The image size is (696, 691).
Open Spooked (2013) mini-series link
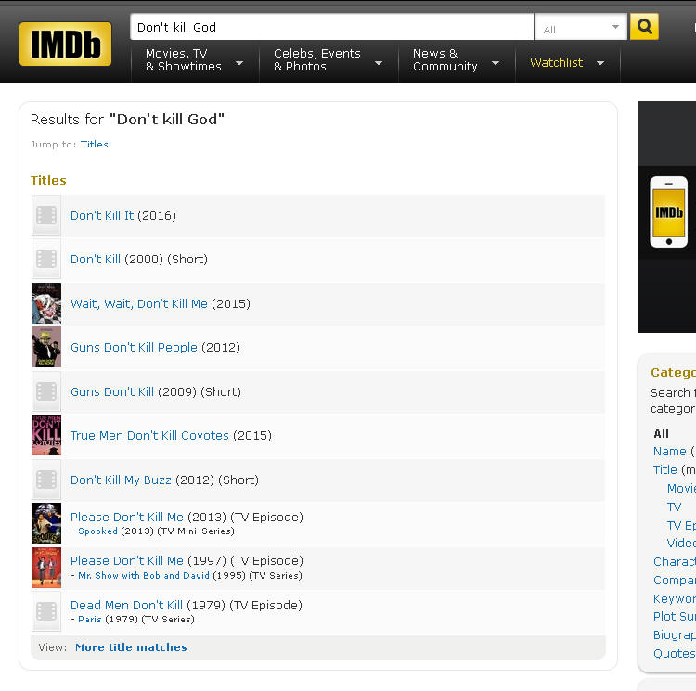point(97,531)
